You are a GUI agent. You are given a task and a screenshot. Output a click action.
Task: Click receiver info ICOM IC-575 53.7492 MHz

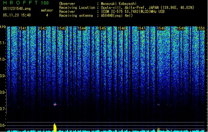(x=133, y=12)
